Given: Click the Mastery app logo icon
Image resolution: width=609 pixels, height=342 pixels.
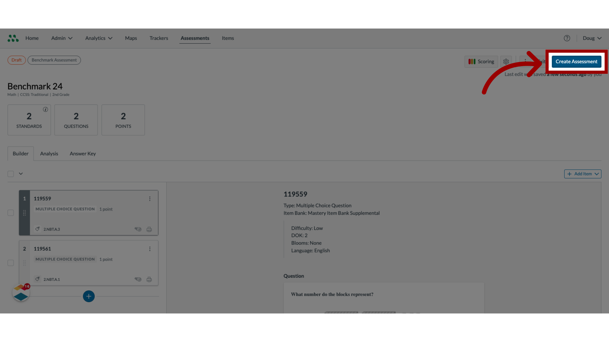Looking at the screenshot, I should [x=13, y=38].
